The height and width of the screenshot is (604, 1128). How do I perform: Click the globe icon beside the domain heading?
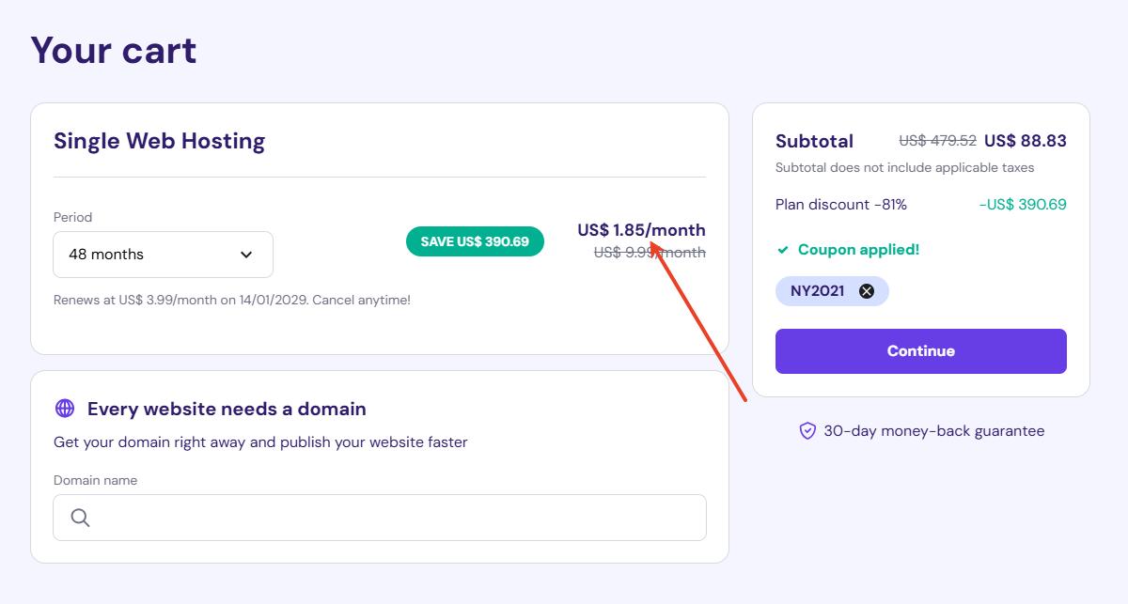click(65, 409)
